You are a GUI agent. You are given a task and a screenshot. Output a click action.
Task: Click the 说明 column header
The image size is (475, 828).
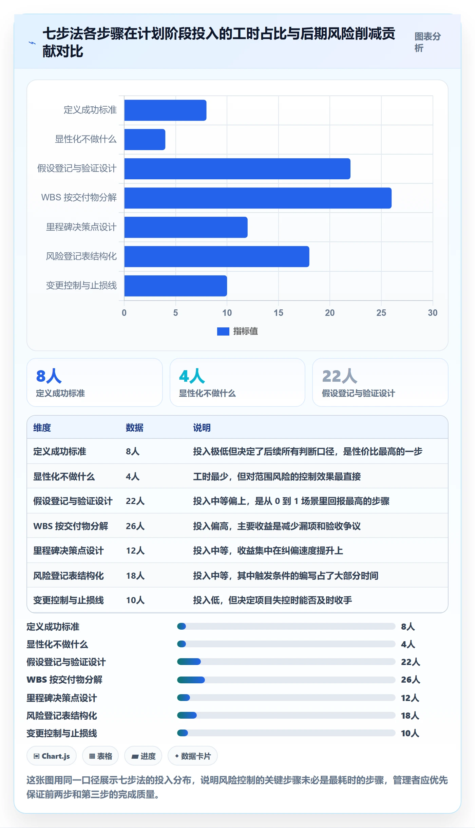202,428
